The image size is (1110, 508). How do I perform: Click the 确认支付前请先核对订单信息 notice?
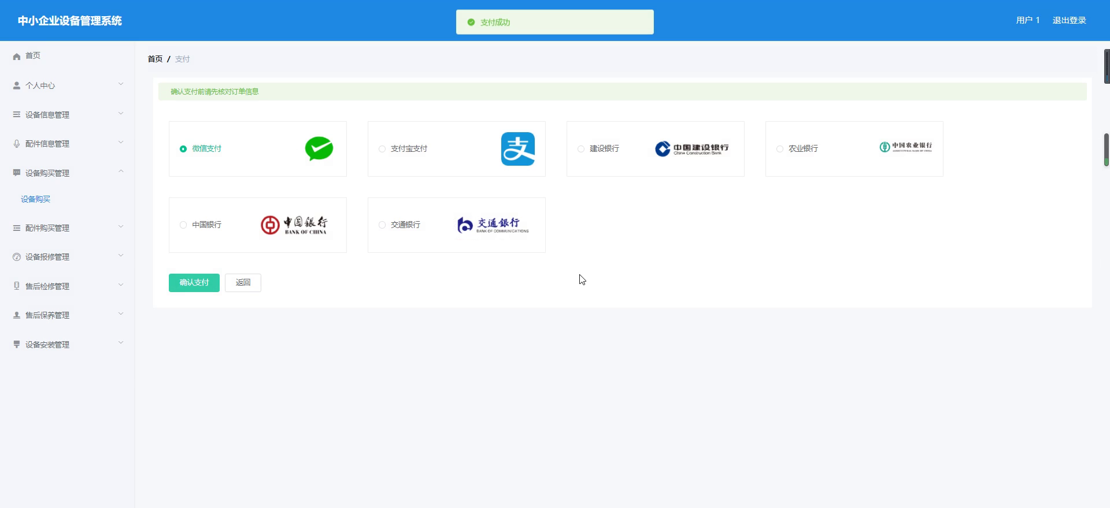point(623,92)
